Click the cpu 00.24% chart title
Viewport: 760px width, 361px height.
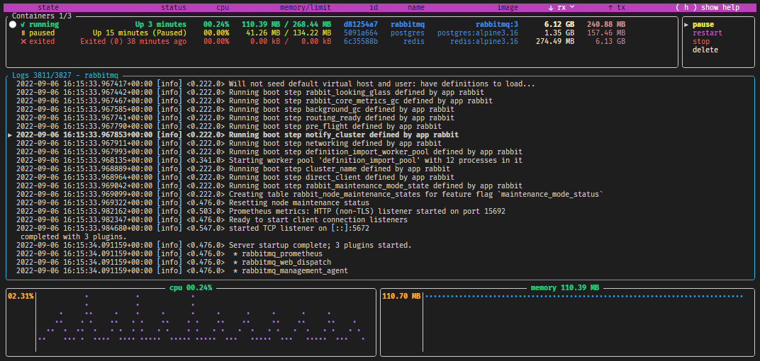coord(191,287)
